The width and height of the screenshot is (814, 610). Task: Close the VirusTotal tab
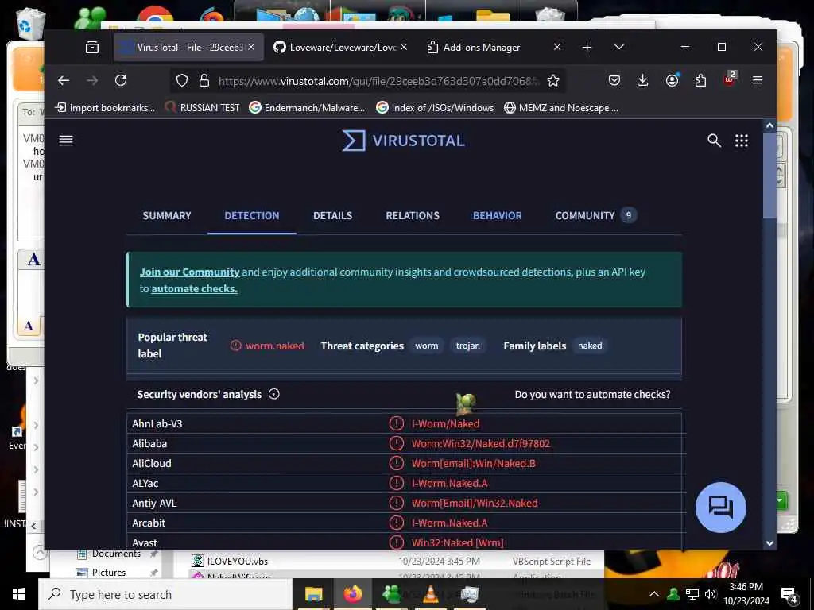pyautogui.click(x=251, y=47)
